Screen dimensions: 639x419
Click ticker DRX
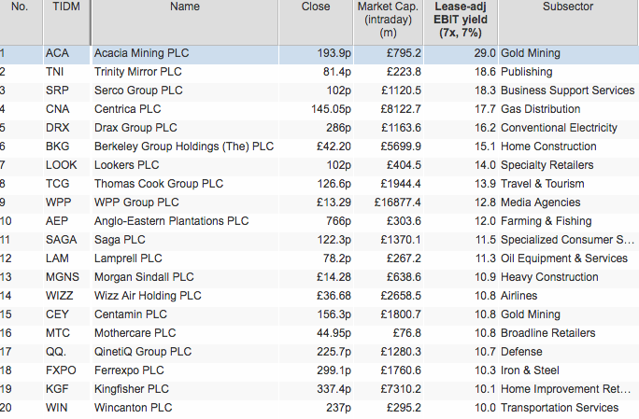[x=58, y=128]
